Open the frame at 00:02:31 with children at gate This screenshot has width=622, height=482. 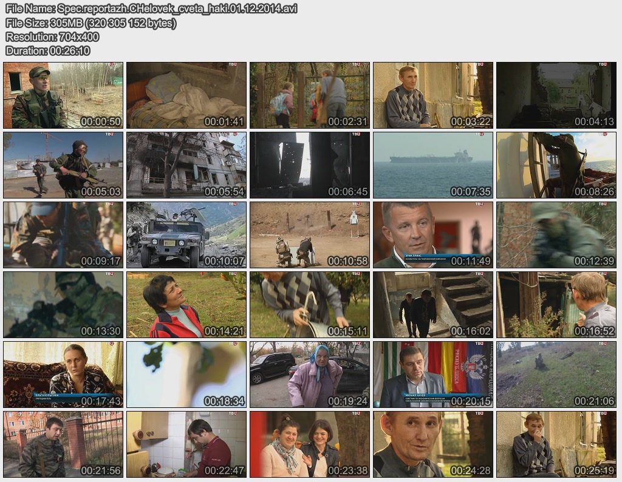[x=310, y=95]
